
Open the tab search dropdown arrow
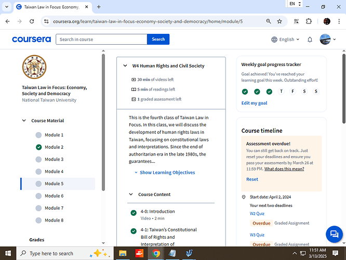(7, 7)
